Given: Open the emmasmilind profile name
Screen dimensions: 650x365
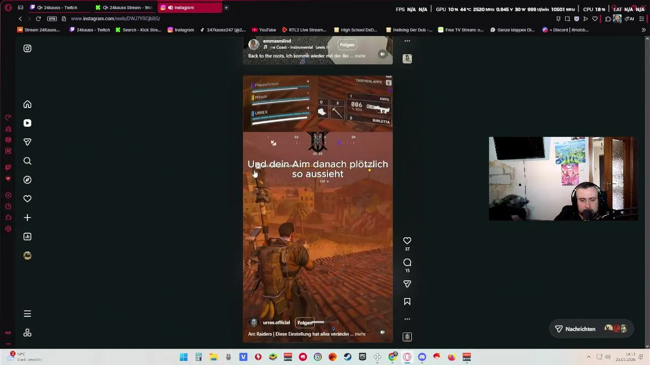Looking at the screenshot, I should tap(277, 41).
